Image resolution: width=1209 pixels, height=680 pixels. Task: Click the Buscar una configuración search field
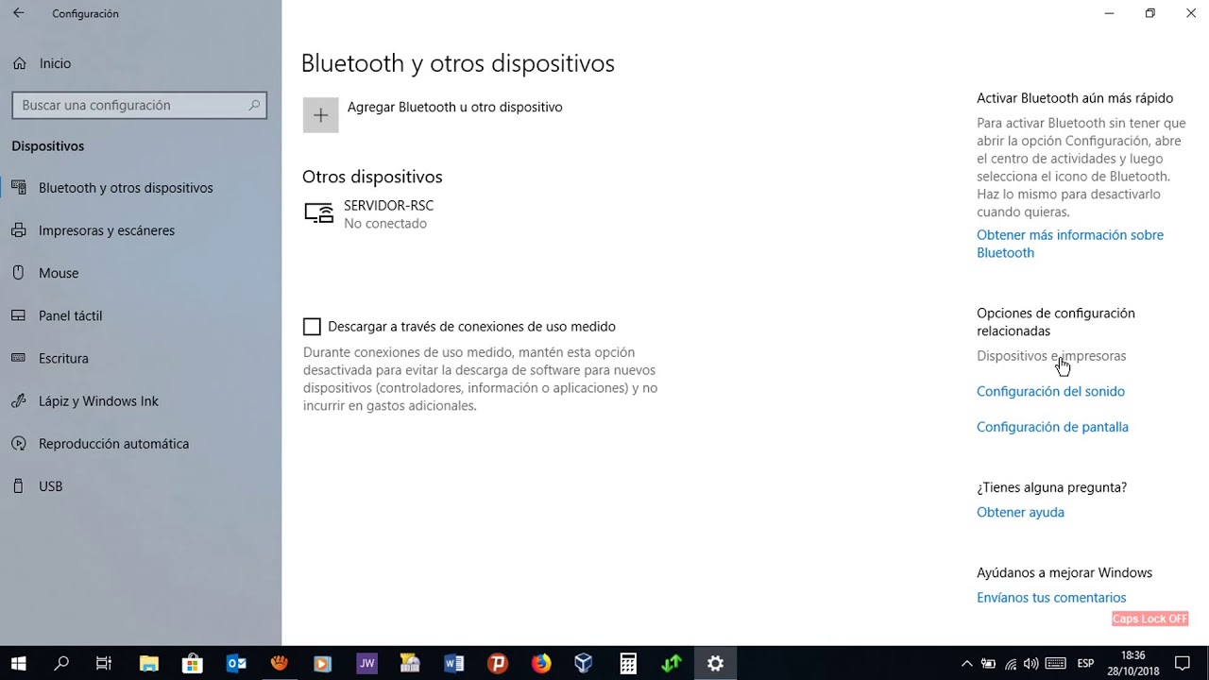pyautogui.click(x=140, y=105)
